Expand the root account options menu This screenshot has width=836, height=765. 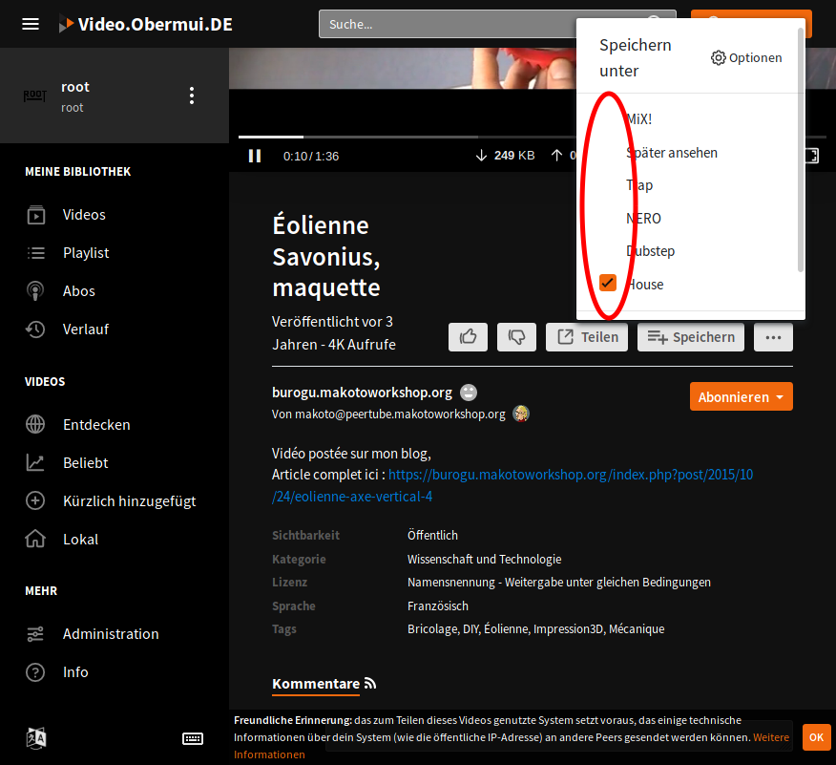pyautogui.click(x=191, y=95)
